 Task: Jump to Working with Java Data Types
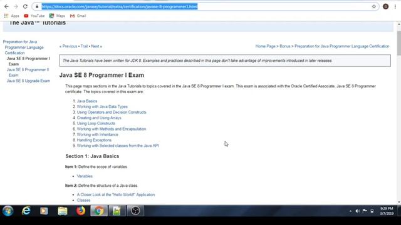pyautogui.click(x=102, y=107)
